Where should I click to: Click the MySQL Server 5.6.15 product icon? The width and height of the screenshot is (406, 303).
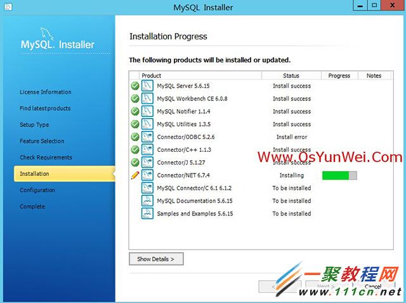click(x=147, y=86)
